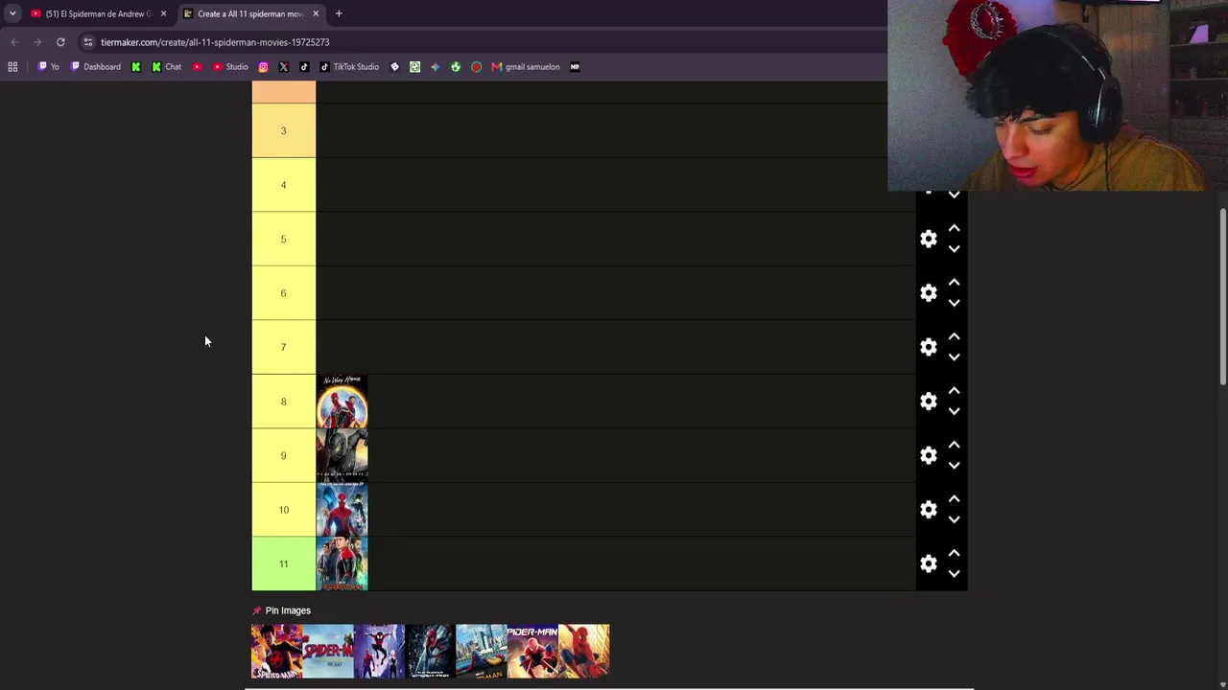Click the tier 3 label
Screen dimensions: 1228x690
tap(283, 130)
